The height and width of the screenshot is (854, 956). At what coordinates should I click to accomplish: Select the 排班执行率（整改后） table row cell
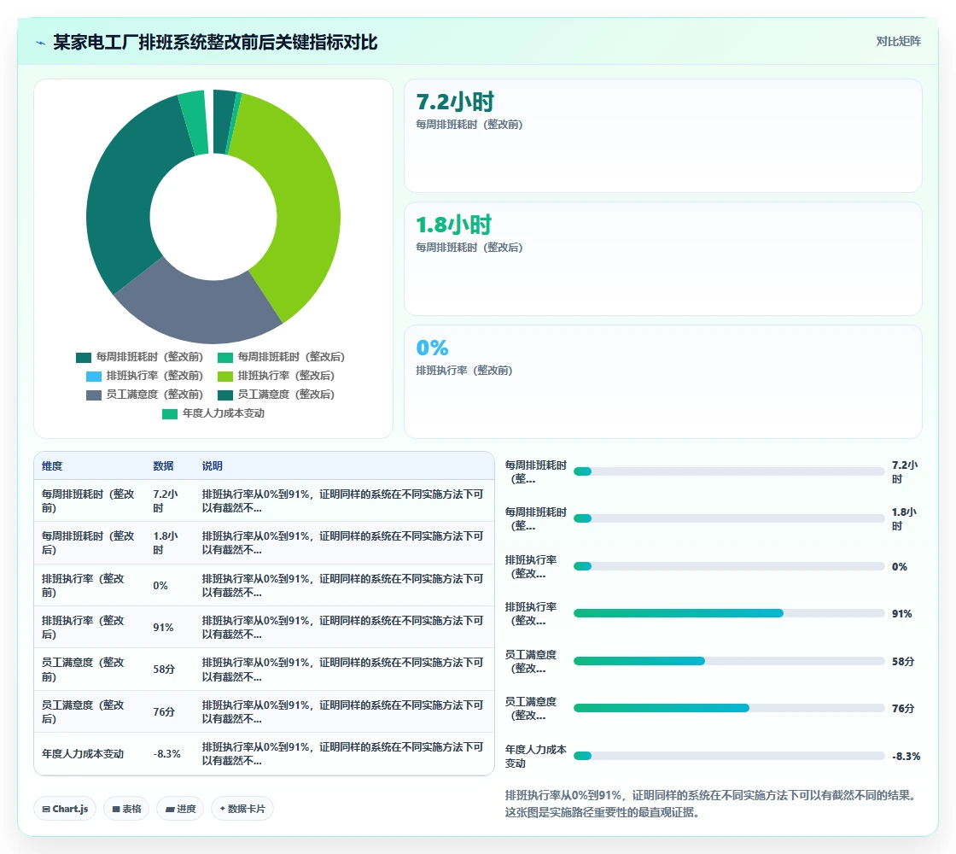(89, 627)
